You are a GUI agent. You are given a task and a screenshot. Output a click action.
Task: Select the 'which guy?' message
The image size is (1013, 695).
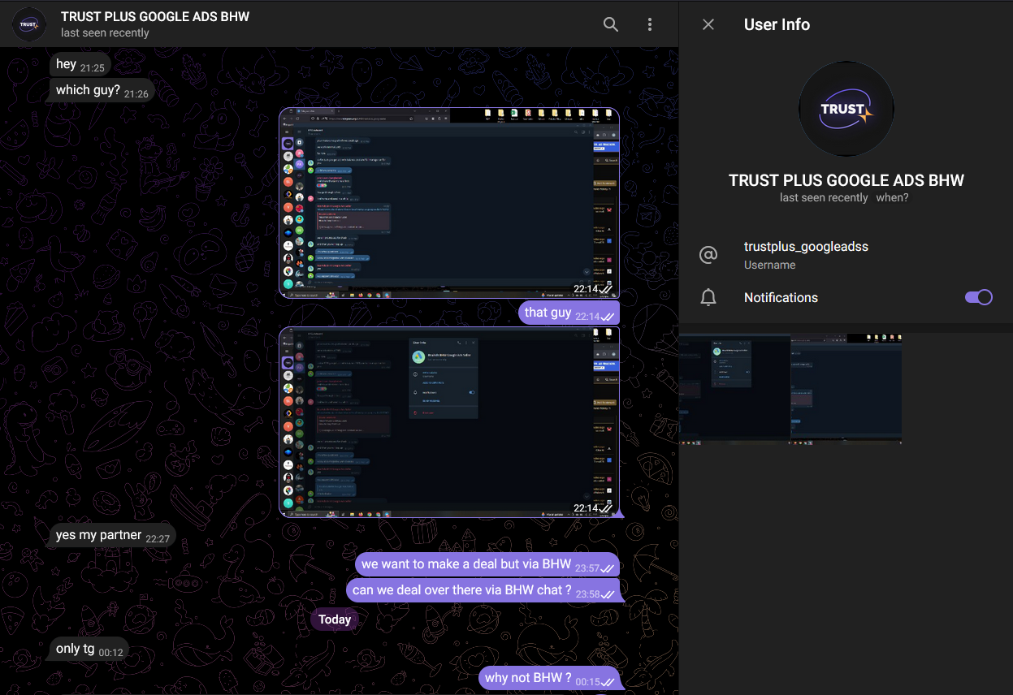(102, 90)
